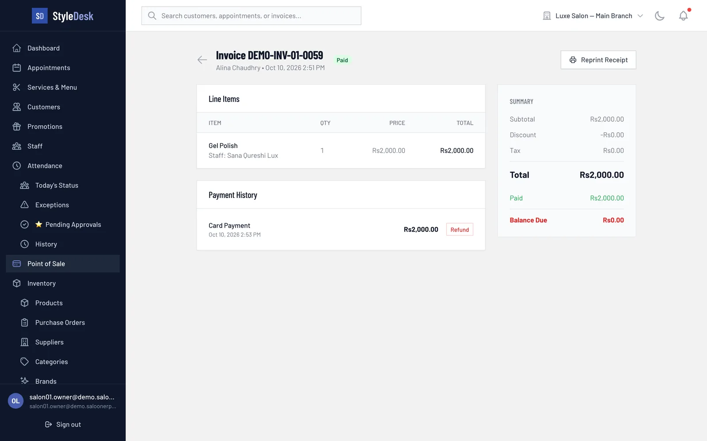The height and width of the screenshot is (441, 707).
Task: Click the Exceptions warning triangle icon
Action: [25, 205]
